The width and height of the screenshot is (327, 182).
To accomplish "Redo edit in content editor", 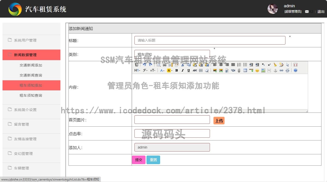I will point(151,65).
